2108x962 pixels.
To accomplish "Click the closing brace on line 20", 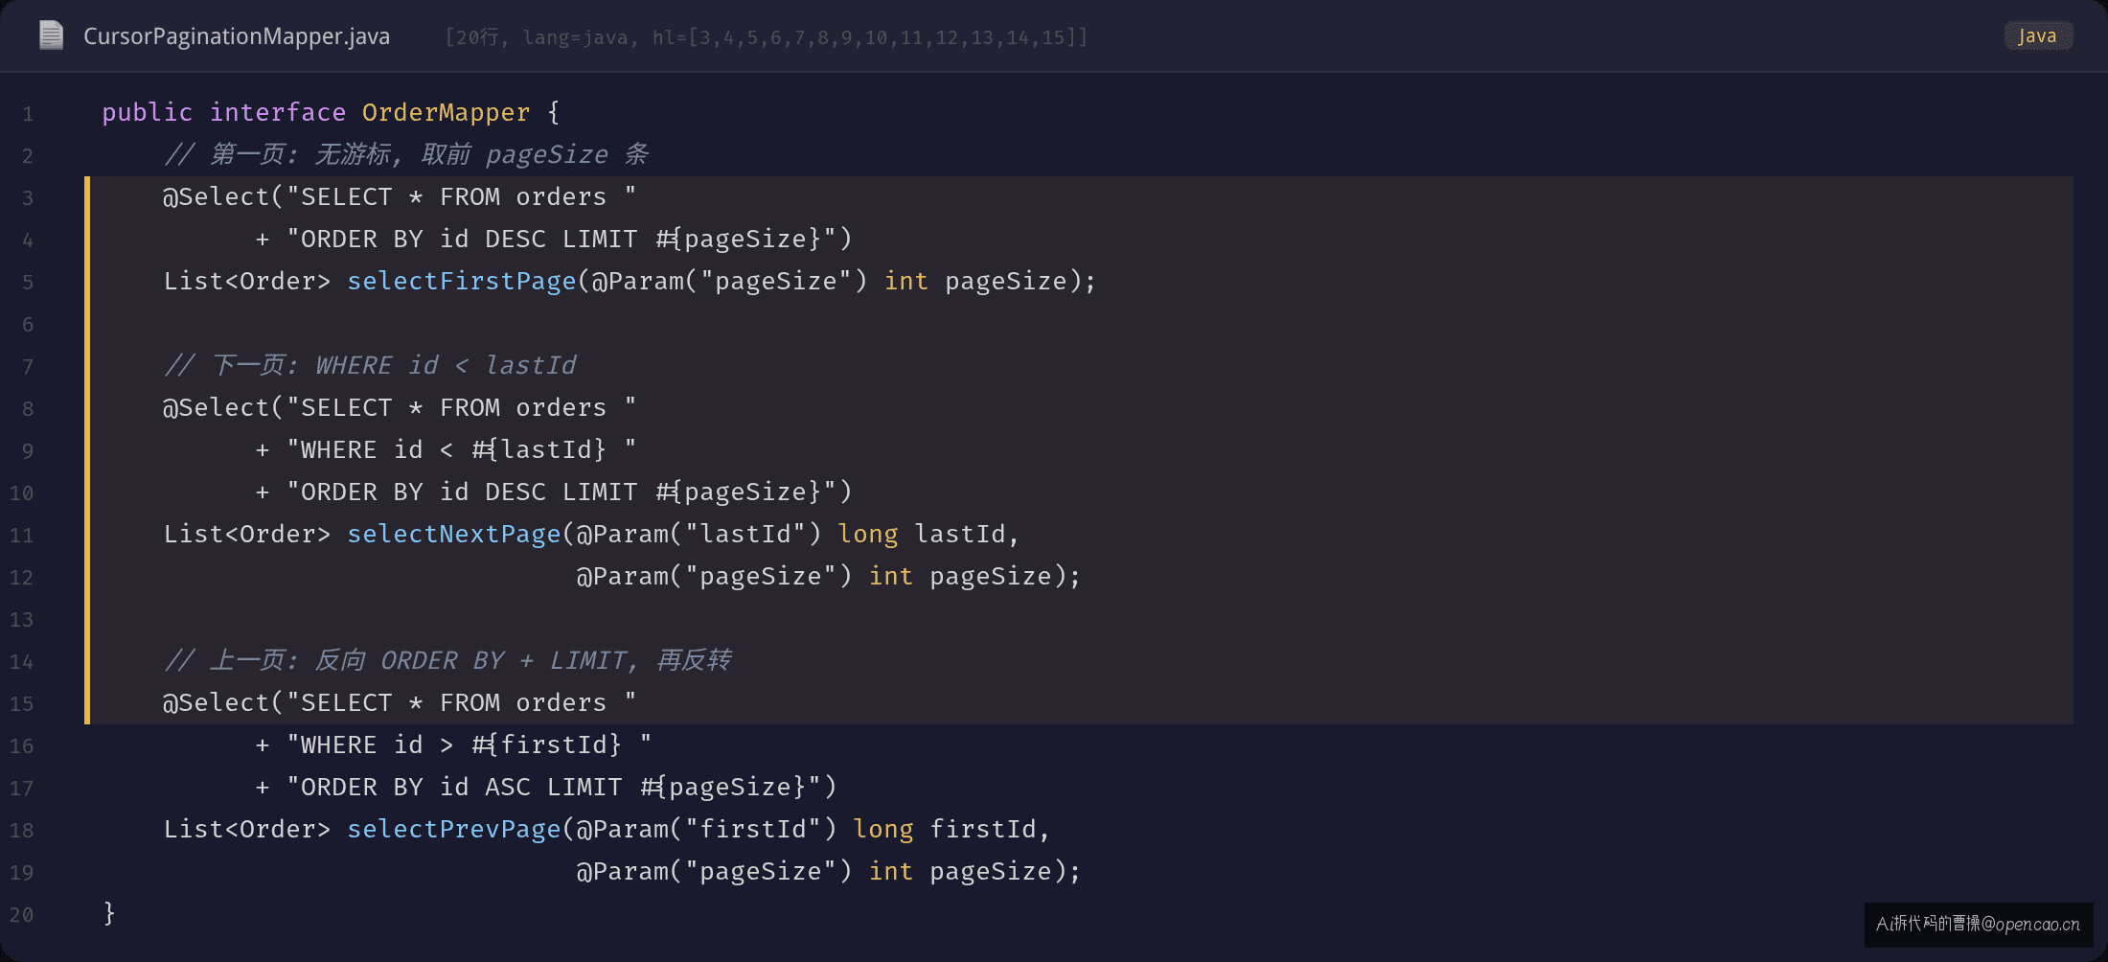I will click(109, 913).
